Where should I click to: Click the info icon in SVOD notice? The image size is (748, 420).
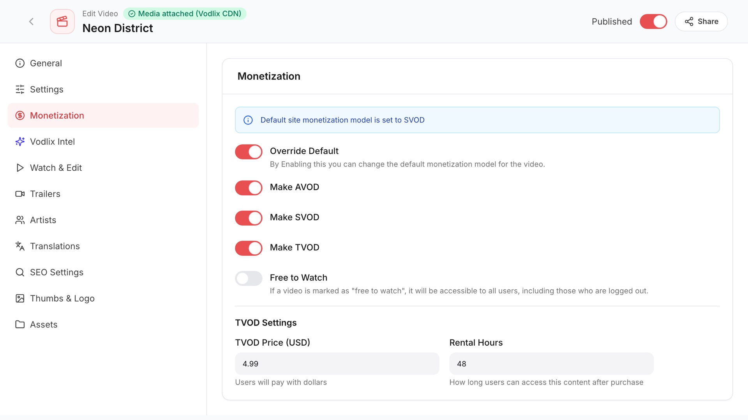(x=248, y=120)
